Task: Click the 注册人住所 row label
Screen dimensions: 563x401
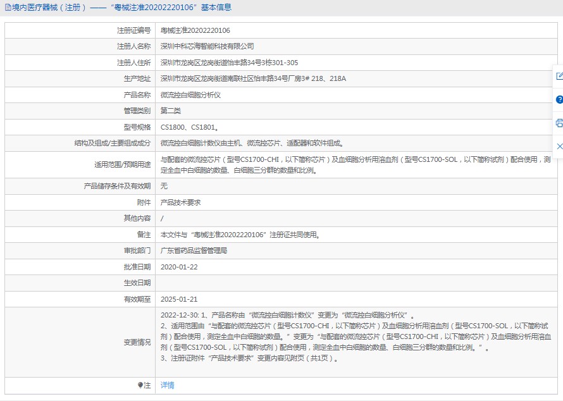Action: 133,63
